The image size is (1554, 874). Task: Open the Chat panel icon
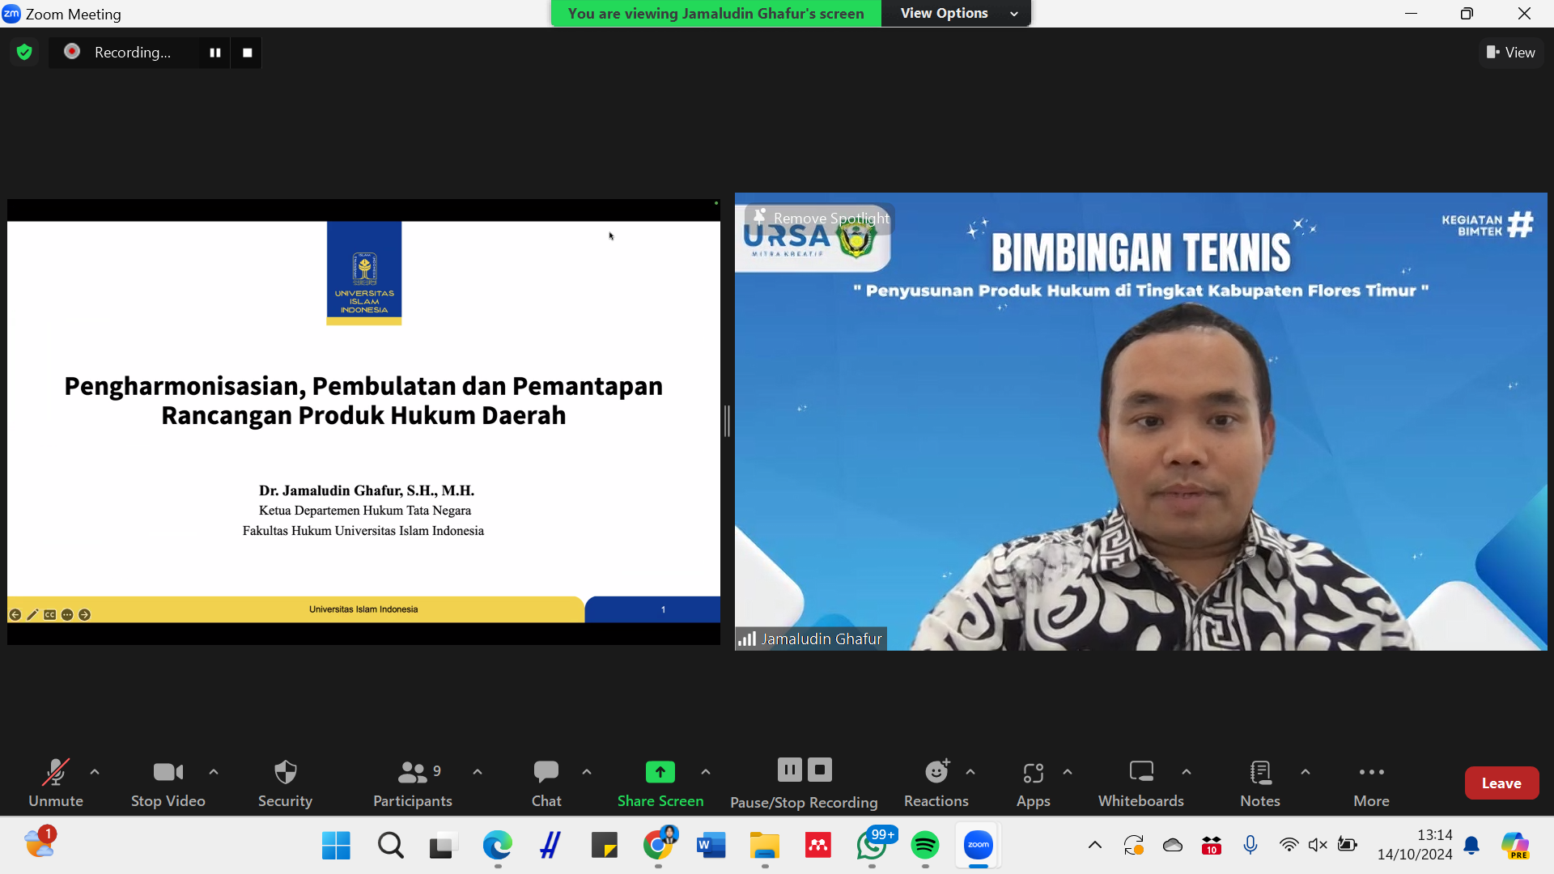pyautogui.click(x=546, y=773)
